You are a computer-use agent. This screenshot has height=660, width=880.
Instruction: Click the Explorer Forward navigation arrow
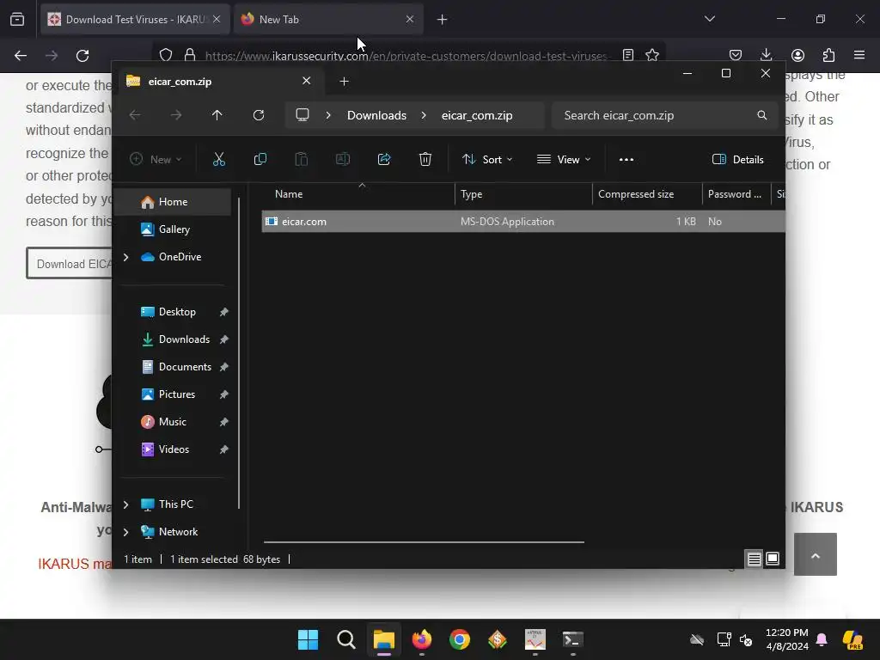pos(176,115)
